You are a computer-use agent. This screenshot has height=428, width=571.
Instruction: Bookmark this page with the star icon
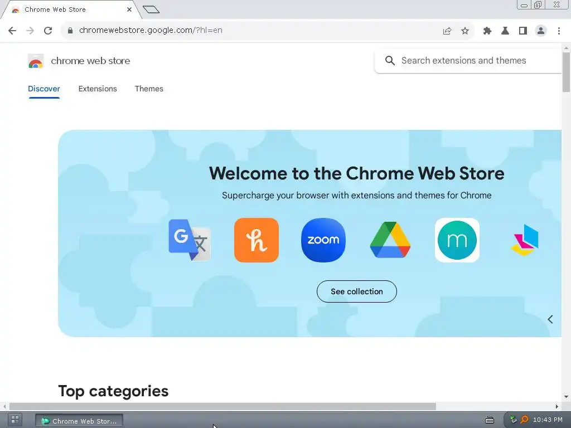(x=465, y=31)
